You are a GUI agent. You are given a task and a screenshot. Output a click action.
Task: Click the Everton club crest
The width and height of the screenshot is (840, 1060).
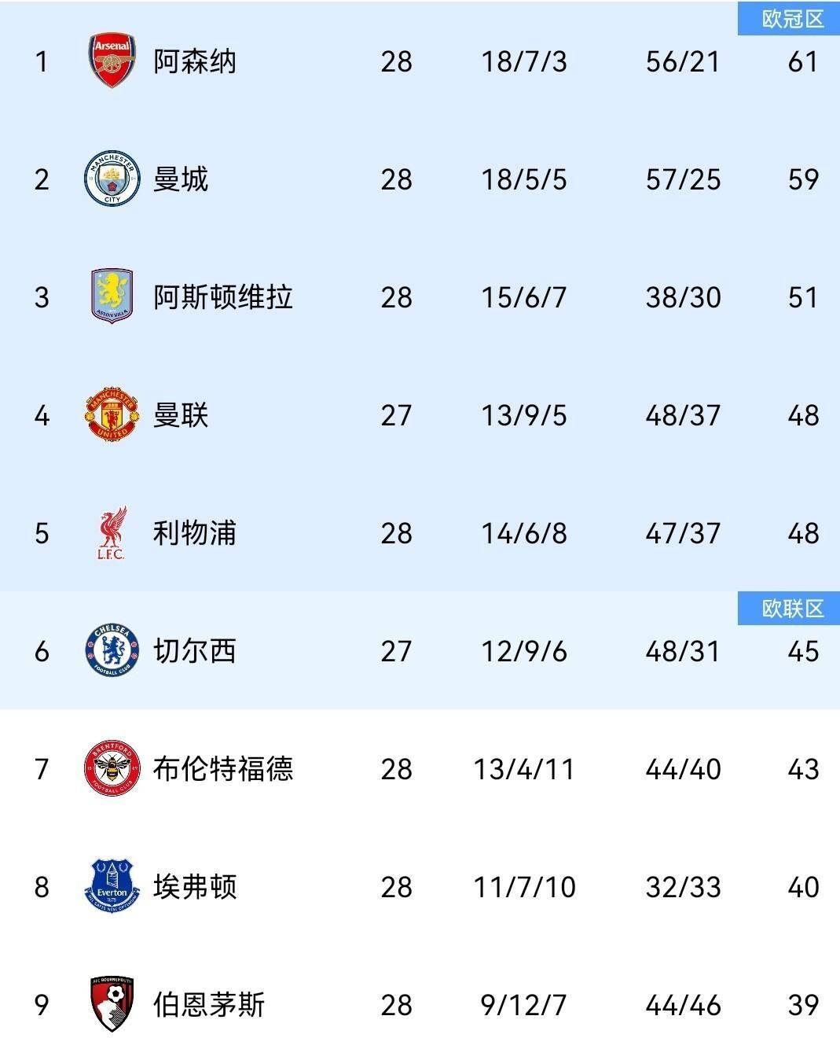tap(112, 886)
